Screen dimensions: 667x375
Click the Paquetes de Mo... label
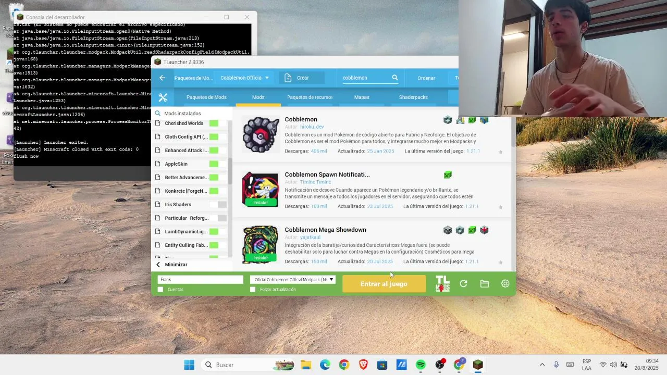click(193, 78)
